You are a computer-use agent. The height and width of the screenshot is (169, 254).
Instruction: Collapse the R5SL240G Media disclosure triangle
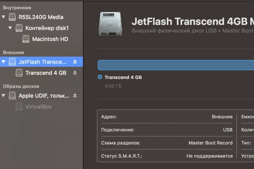point(3,17)
